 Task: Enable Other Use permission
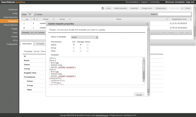pos(74,51)
